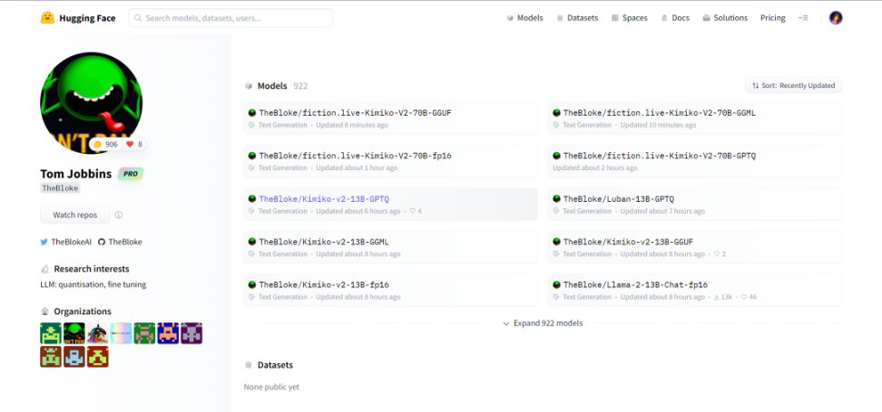Viewport: 882px width, 412px height.
Task: Open TheBloke/Kimiko-v2-13B-GPTQ model
Action: click(323, 198)
